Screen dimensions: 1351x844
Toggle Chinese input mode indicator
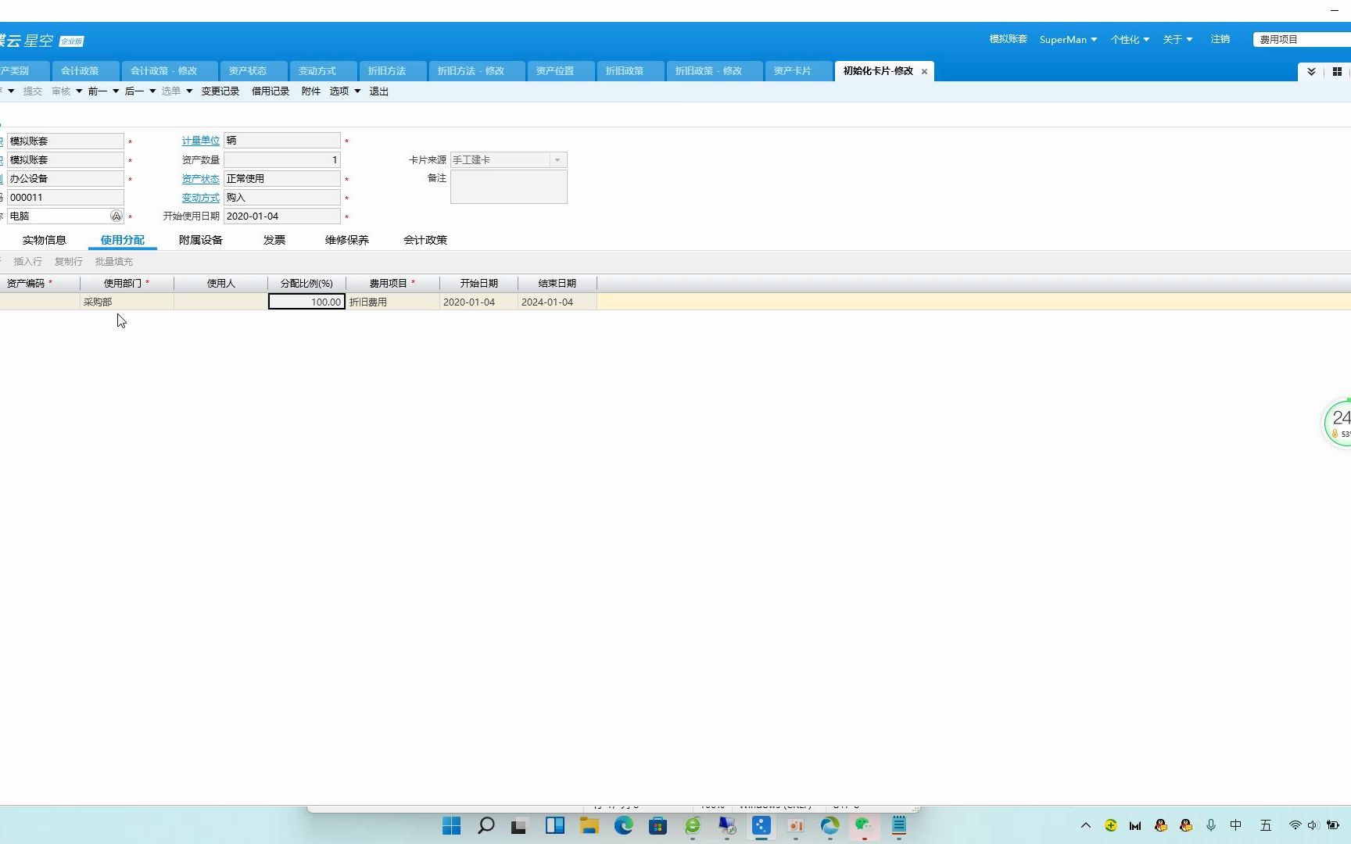pos(1236,825)
